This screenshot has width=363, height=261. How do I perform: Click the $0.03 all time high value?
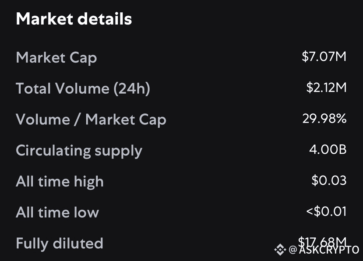click(329, 180)
